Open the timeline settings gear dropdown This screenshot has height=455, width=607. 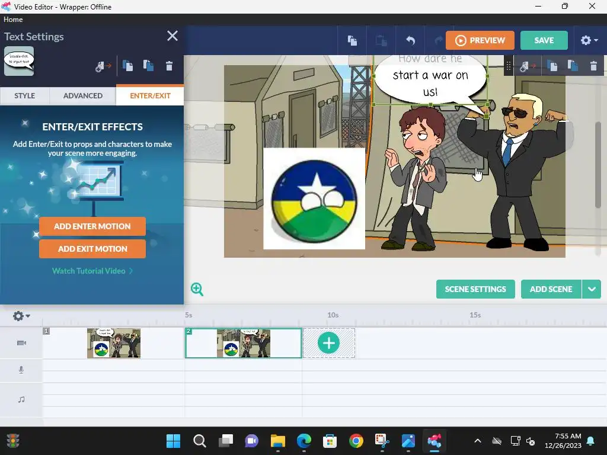(21, 316)
